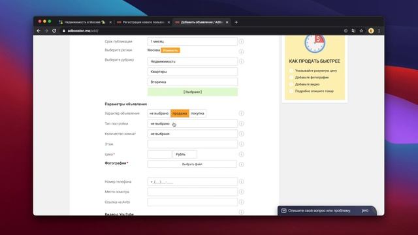The height and width of the screenshot is (235, 418).
Task: Open Chrome three-dot menu
Action: click(x=379, y=31)
